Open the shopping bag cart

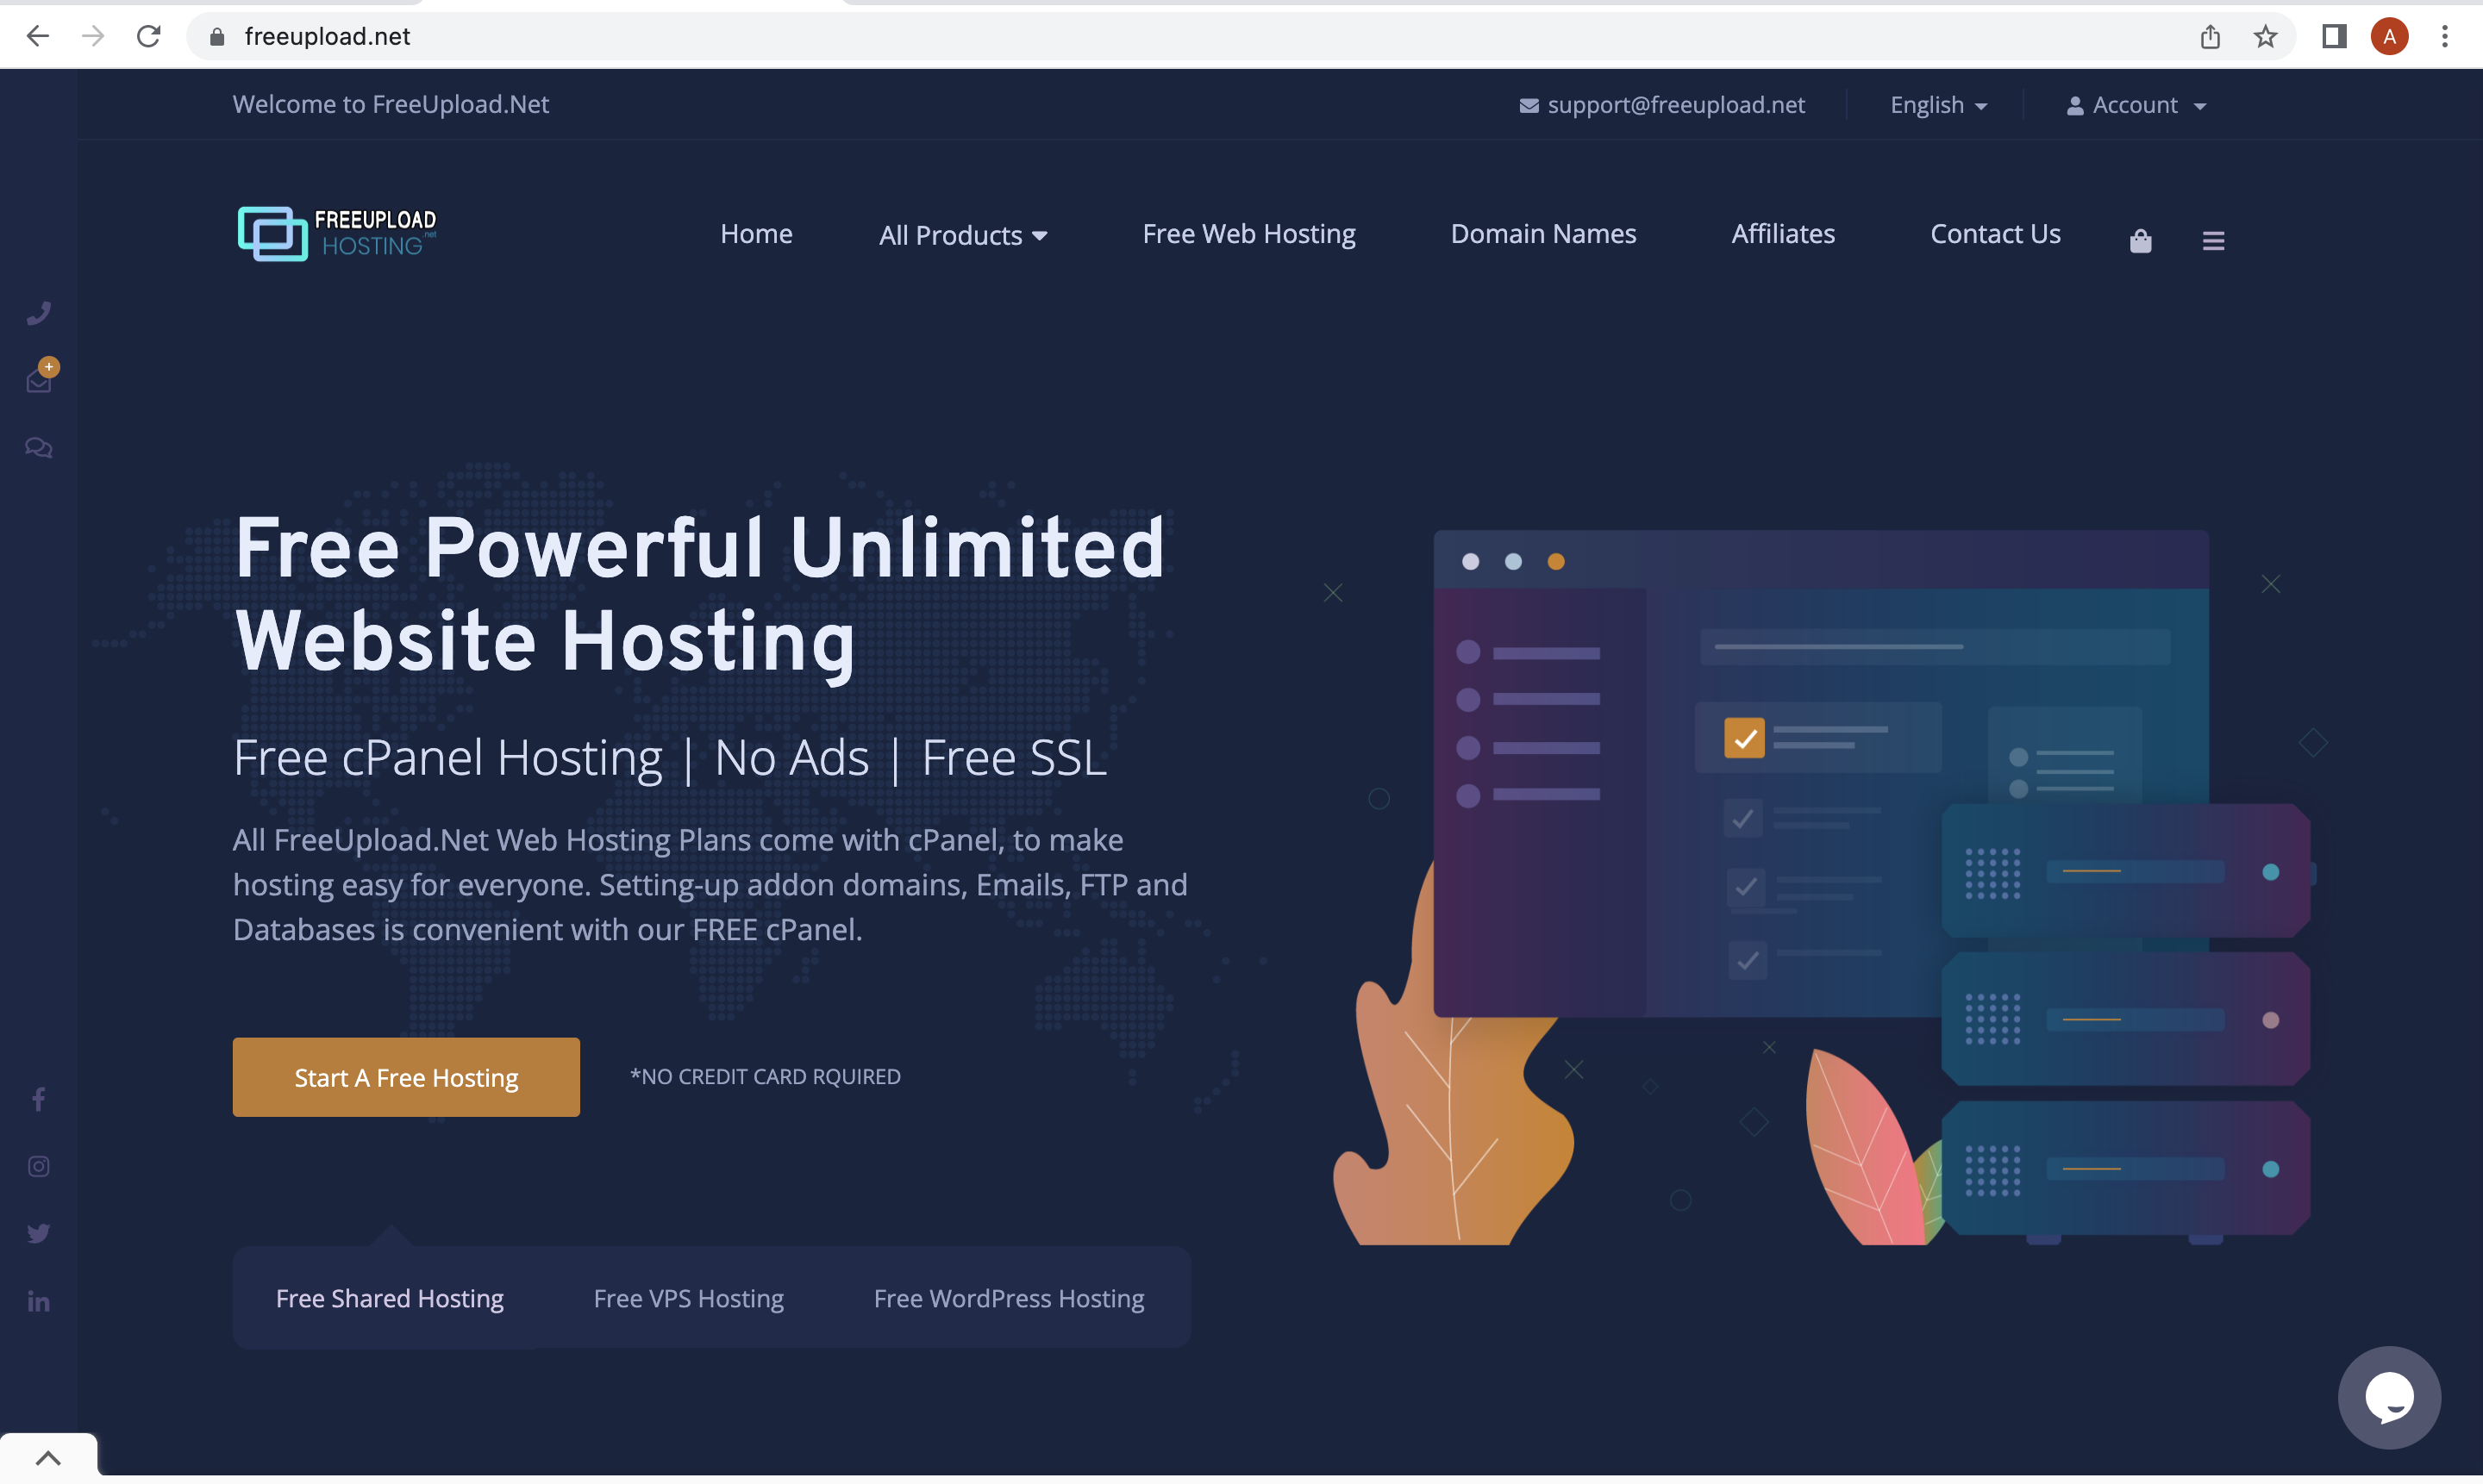tap(2141, 240)
